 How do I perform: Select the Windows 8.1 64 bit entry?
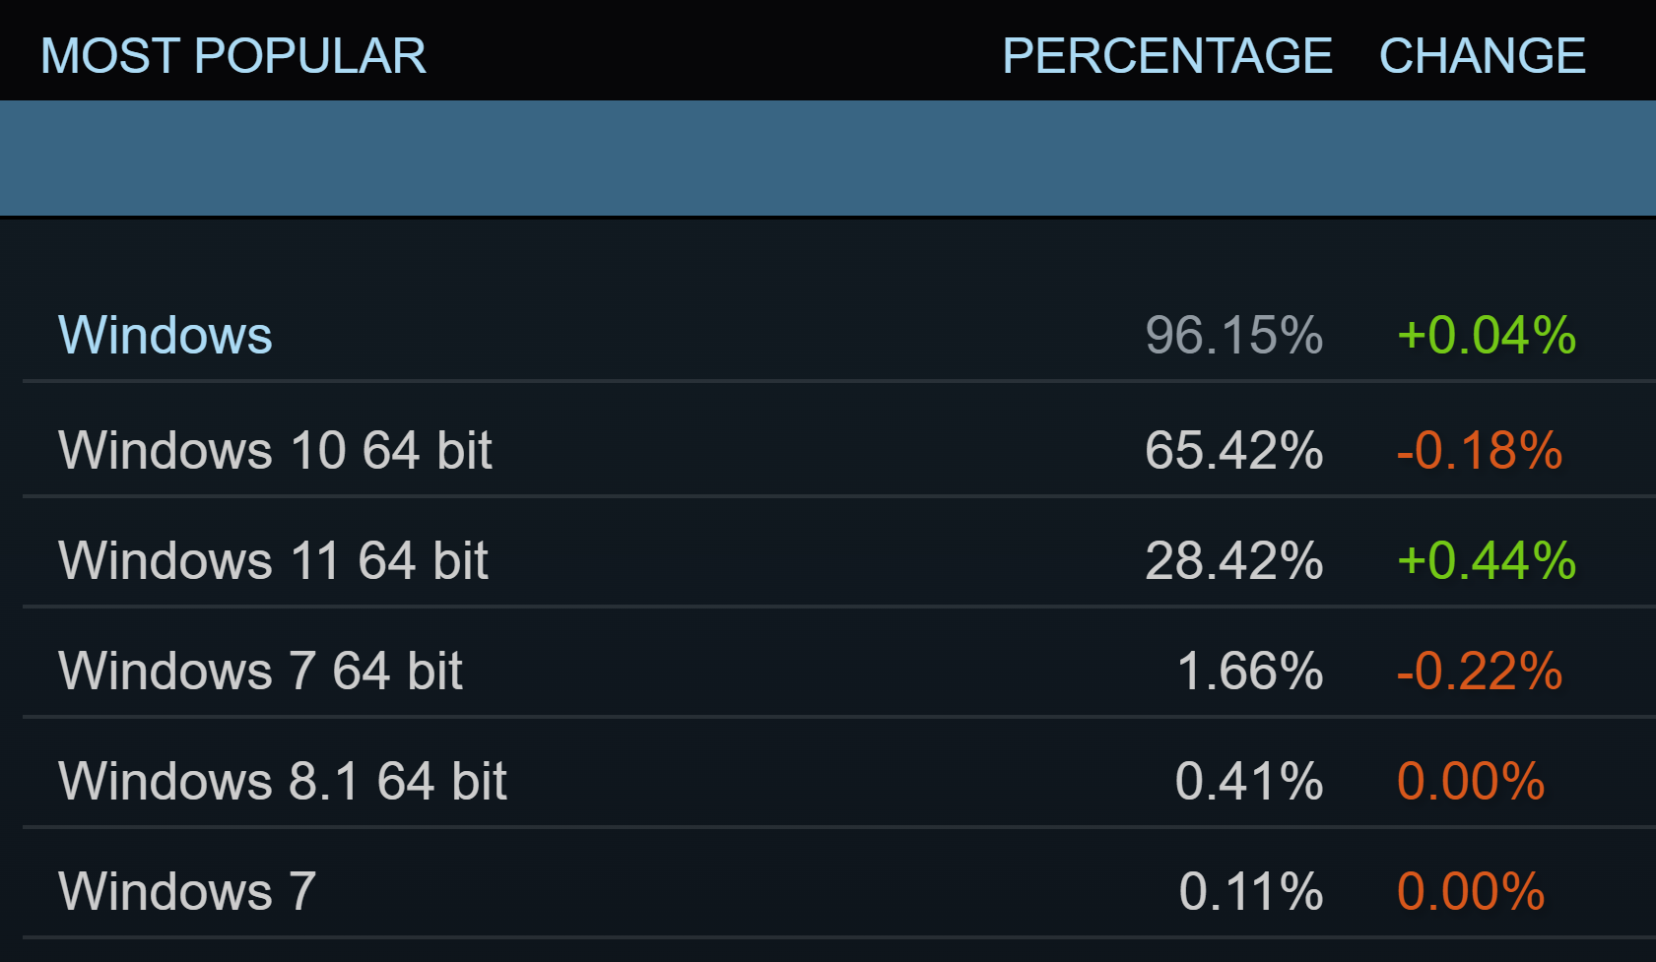point(282,781)
